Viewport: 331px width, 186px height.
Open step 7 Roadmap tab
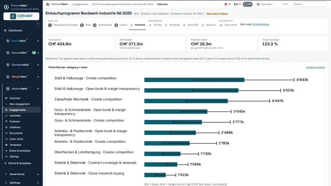[x=172, y=25]
